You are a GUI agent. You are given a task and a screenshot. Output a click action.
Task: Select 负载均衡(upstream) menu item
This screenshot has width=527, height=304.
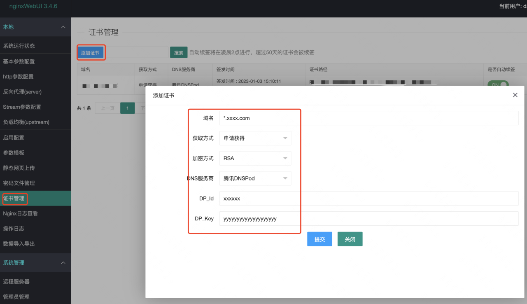(x=26, y=122)
